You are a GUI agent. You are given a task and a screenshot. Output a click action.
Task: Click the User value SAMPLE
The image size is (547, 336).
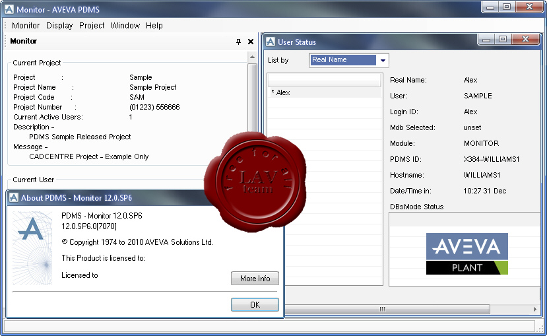[x=478, y=96]
